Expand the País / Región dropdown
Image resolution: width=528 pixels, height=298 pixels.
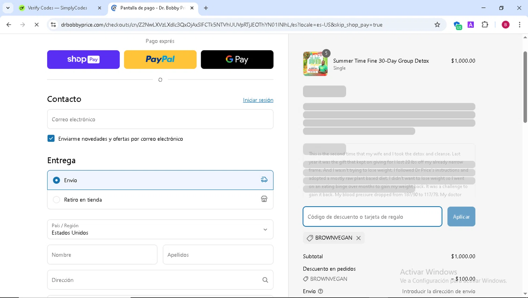[x=160, y=229]
